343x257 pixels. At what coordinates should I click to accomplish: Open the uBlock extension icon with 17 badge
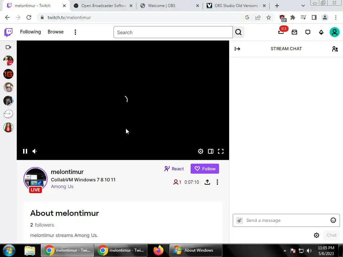click(282, 18)
